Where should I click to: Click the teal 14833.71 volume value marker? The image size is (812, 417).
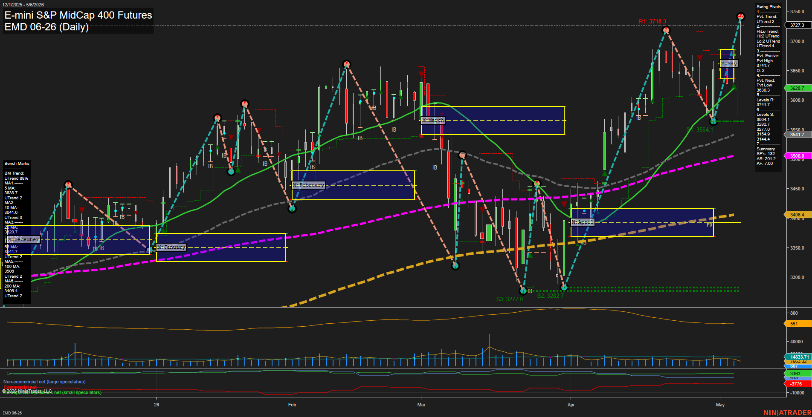click(x=797, y=357)
